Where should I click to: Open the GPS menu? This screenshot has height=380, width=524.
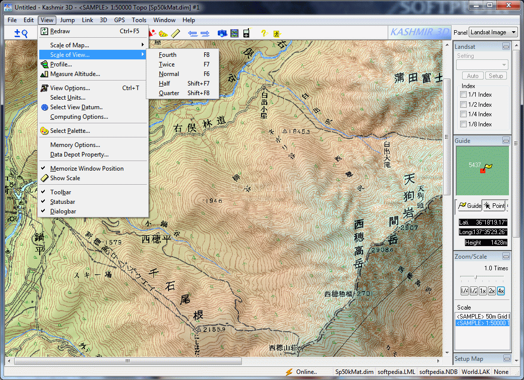point(119,20)
